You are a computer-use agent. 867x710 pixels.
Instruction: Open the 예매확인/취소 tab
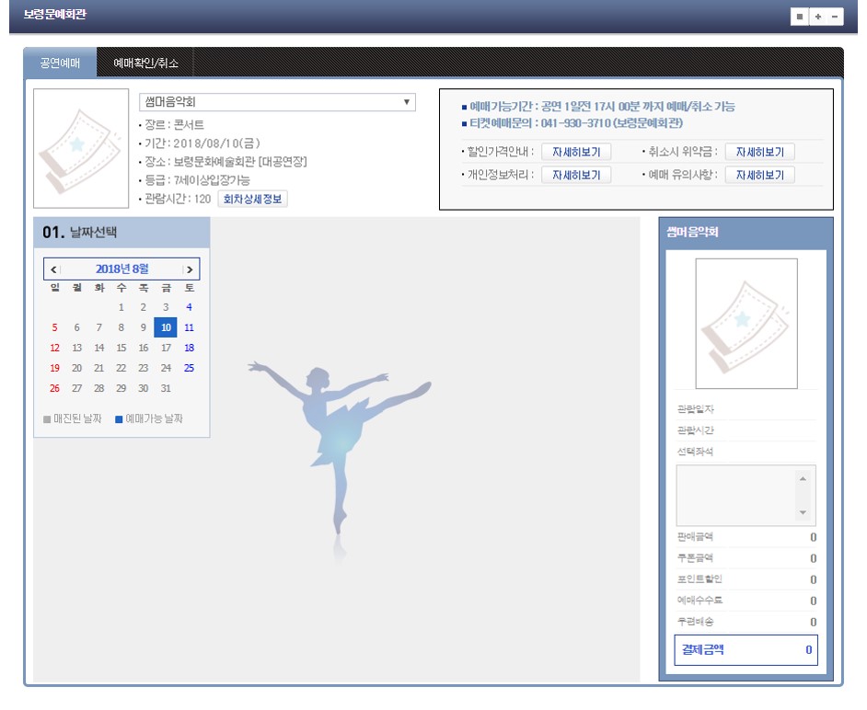tap(145, 63)
